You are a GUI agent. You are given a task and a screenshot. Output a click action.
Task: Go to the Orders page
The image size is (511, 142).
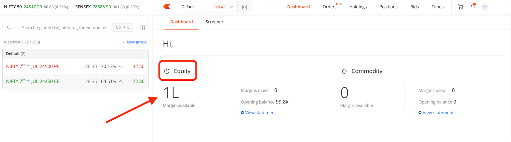pos(330,7)
